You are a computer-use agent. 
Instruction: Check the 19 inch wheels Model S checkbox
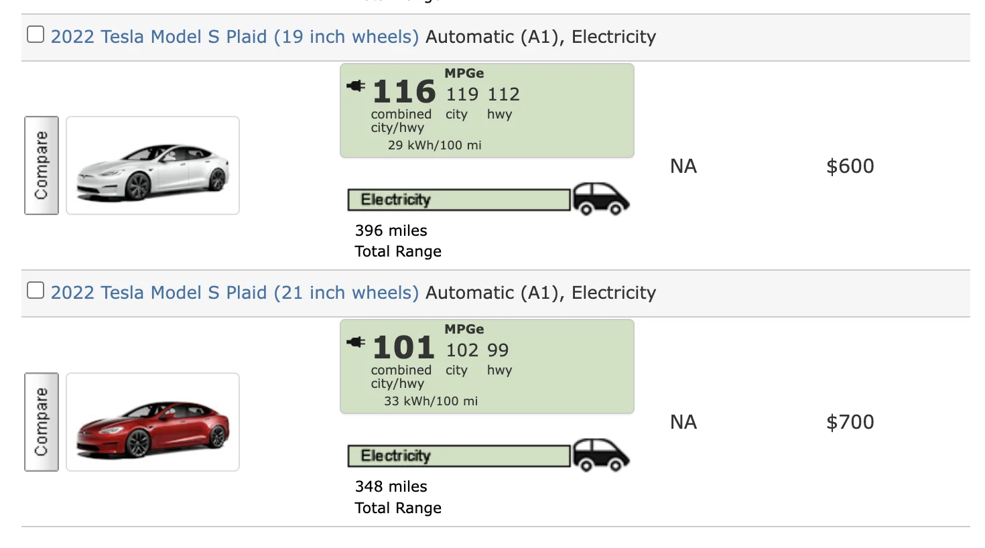36,34
